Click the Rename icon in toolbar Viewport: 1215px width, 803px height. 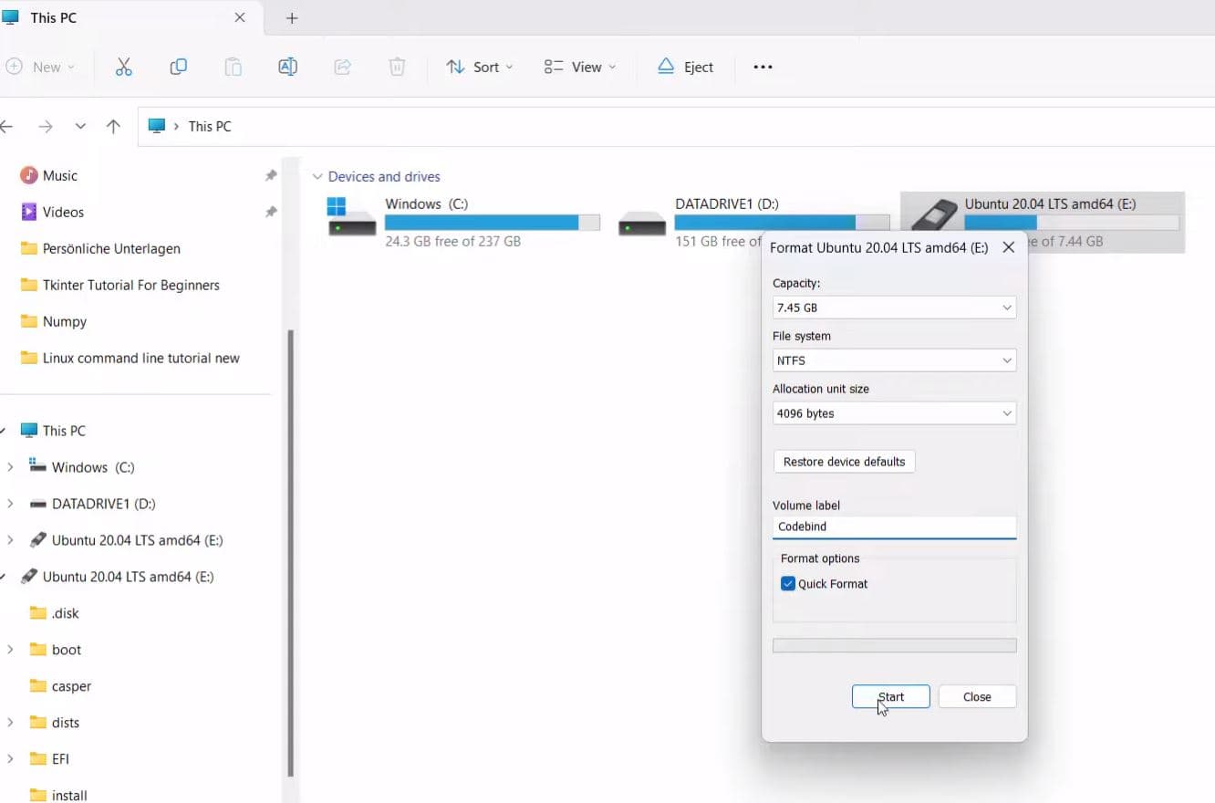(287, 67)
